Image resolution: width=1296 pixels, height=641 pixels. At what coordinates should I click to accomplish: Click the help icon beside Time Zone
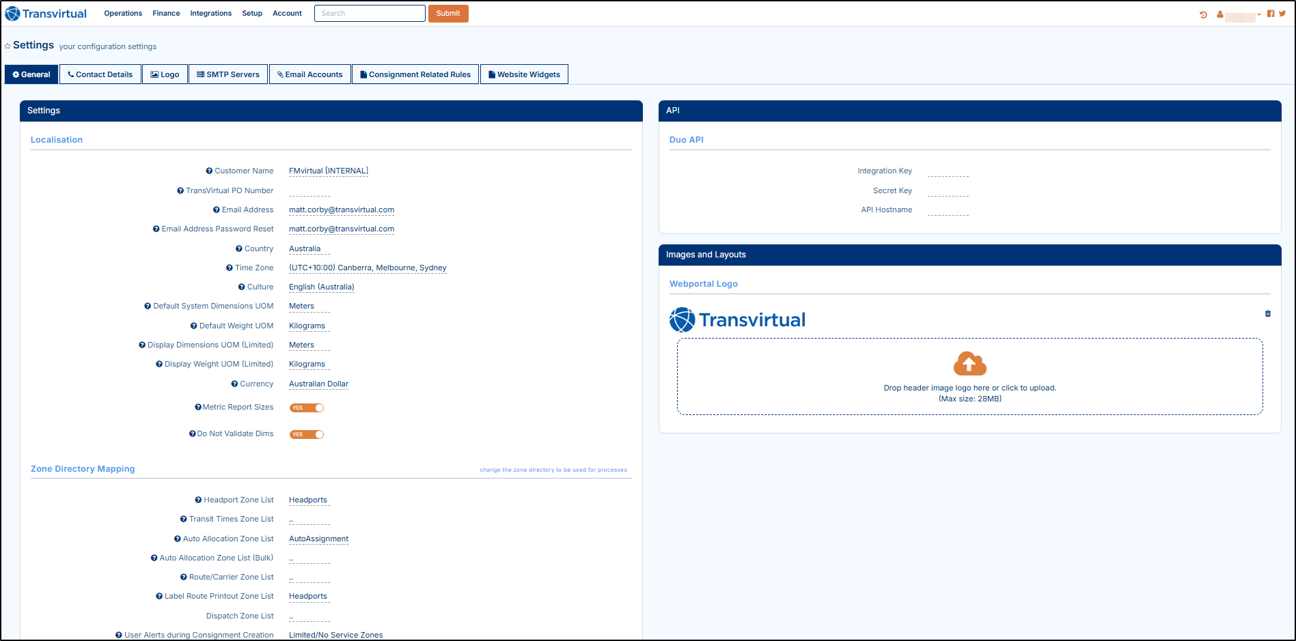coord(230,268)
